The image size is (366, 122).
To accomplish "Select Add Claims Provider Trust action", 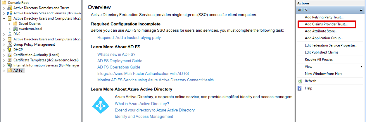I will click(326, 24).
